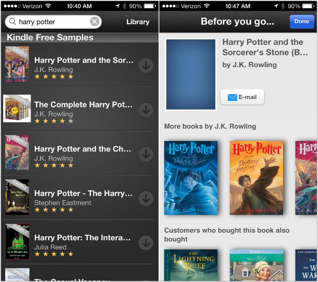This screenshot has height=282, width=318.
Task: Select The Lightning Thief book cover
Action: (191, 265)
